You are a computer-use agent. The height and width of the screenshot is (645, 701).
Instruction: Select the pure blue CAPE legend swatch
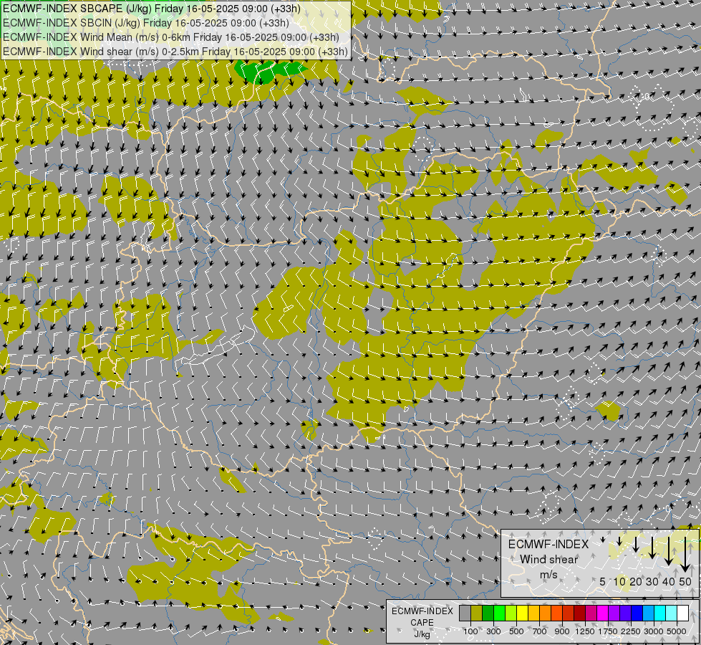tap(637, 613)
